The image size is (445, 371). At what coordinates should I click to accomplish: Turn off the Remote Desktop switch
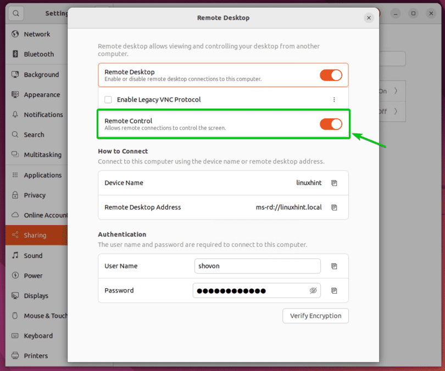pyautogui.click(x=331, y=75)
